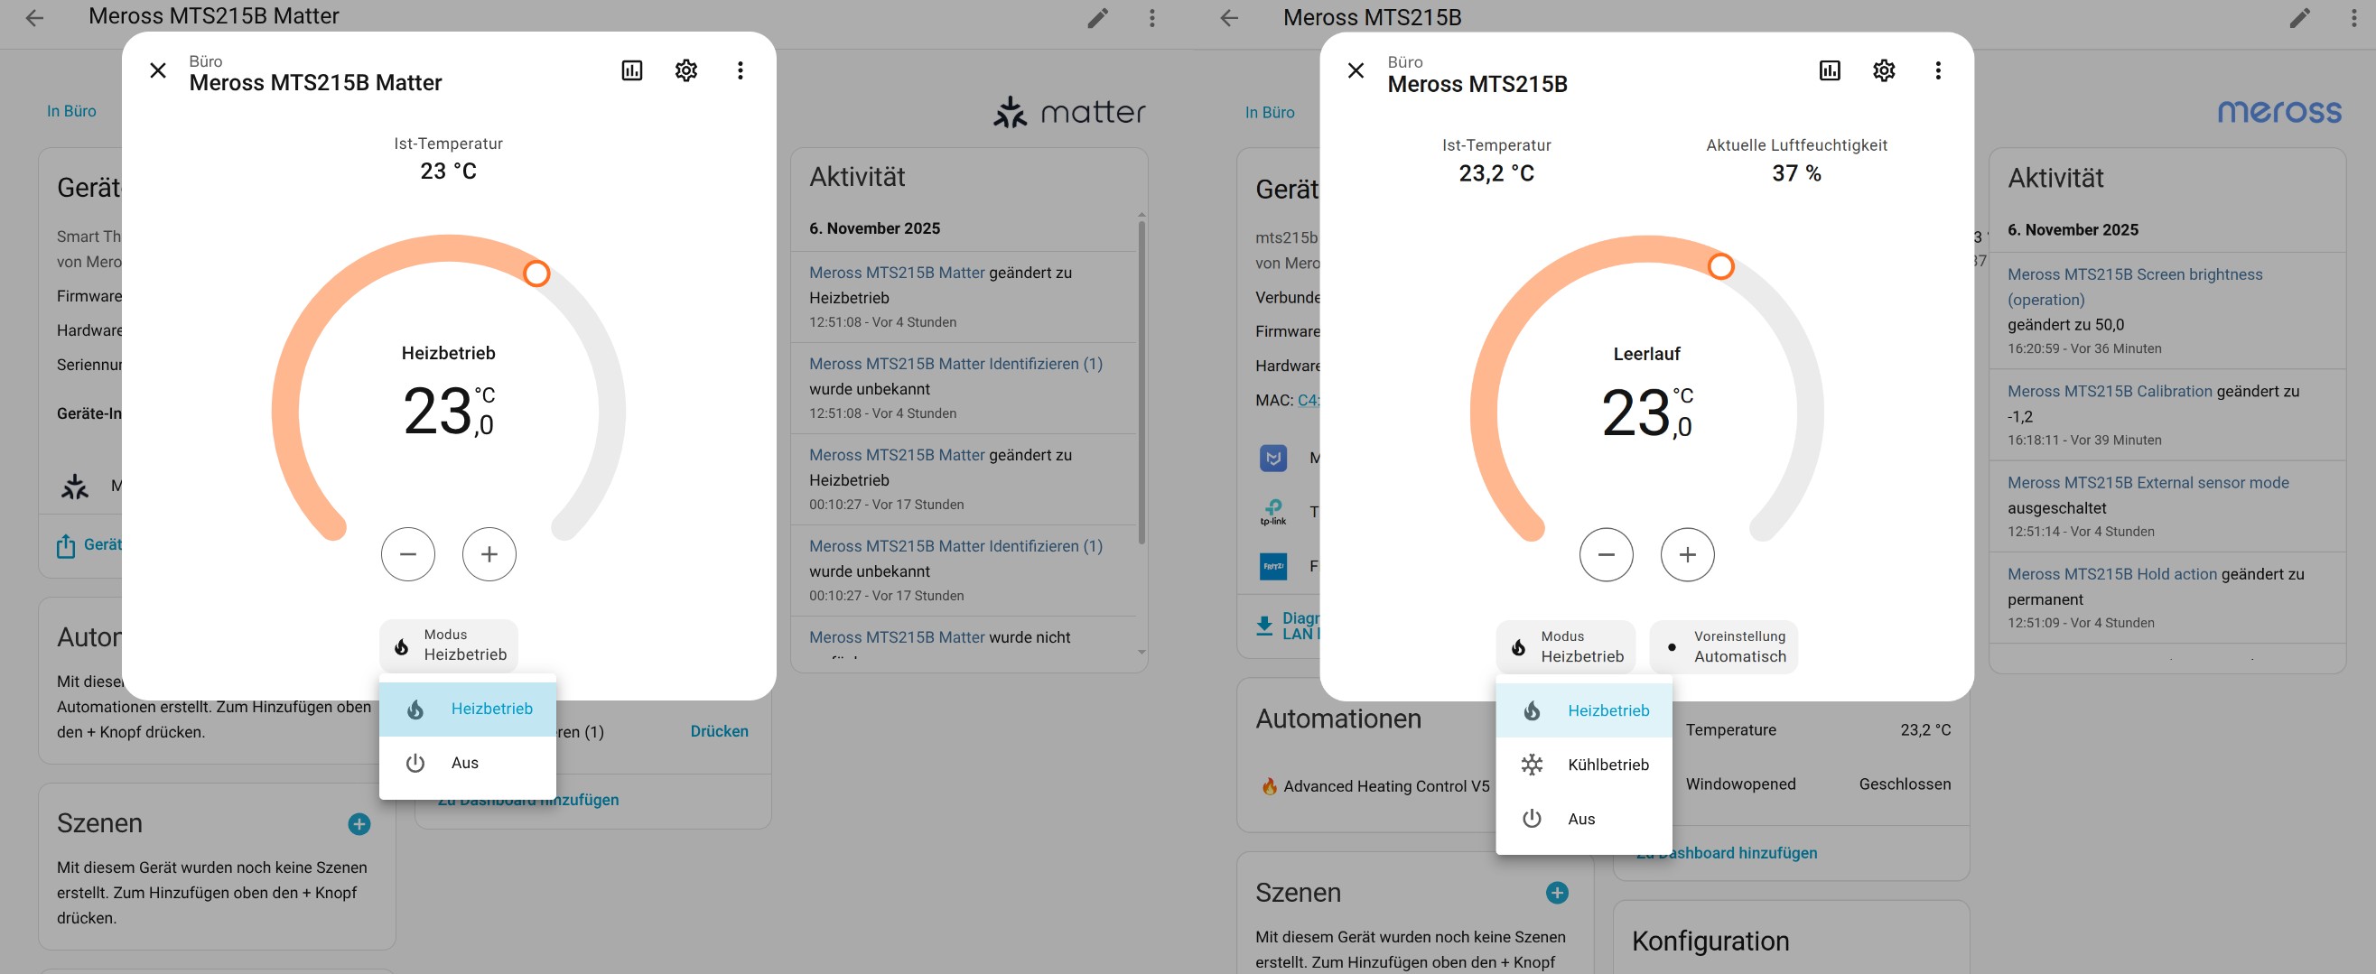The image size is (2376, 974).
Task: Click the Meross cloud integration icon
Action: click(x=1272, y=458)
